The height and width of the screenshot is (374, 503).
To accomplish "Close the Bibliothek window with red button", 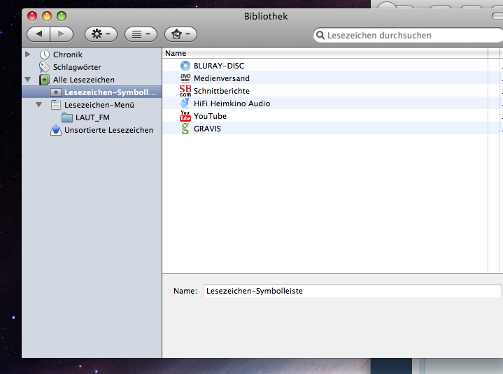I will pos(32,16).
